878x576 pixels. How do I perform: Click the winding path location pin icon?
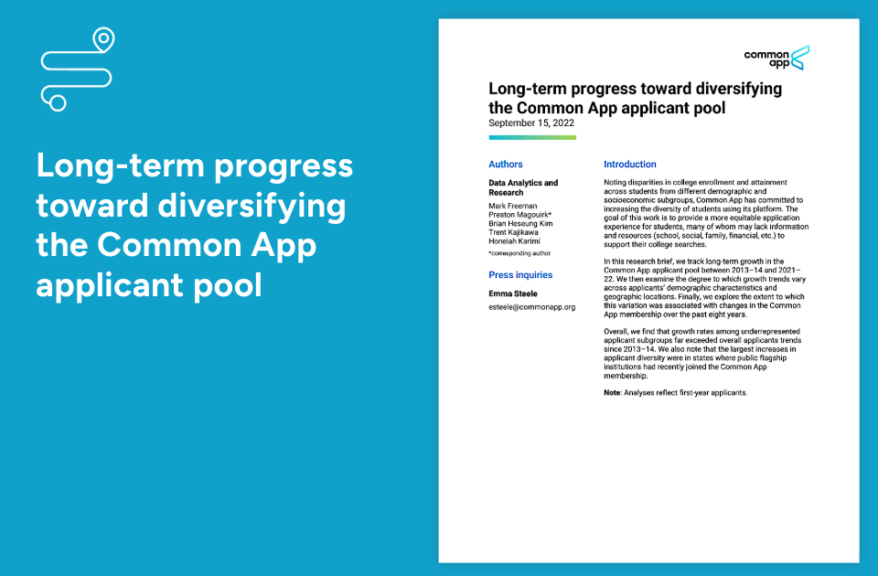(78, 69)
